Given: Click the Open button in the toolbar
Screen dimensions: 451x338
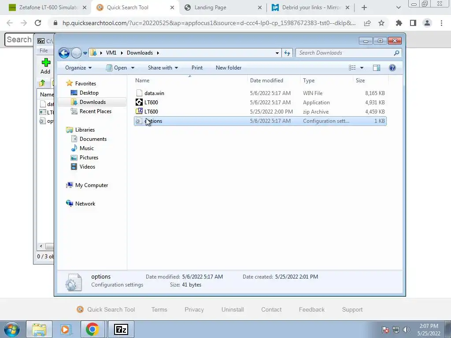Looking at the screenshot, I should 116,68.
